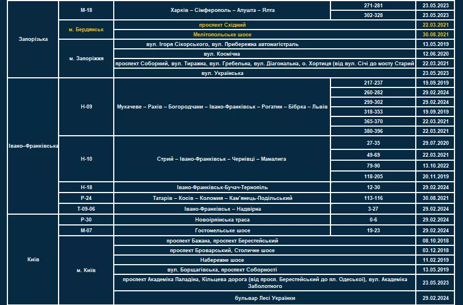This screenshot has width=463, height=305.
Task: Select the date 12.06.2020
Action: coord(436,53)
